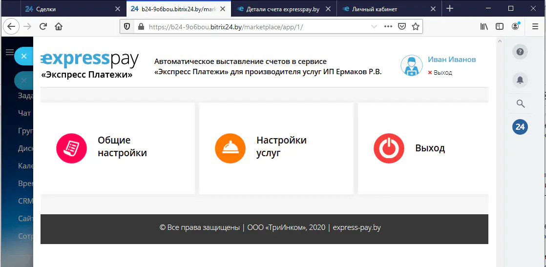Save page to Pocket
Screen dimensions: 546x267
[x=402, y=26]
